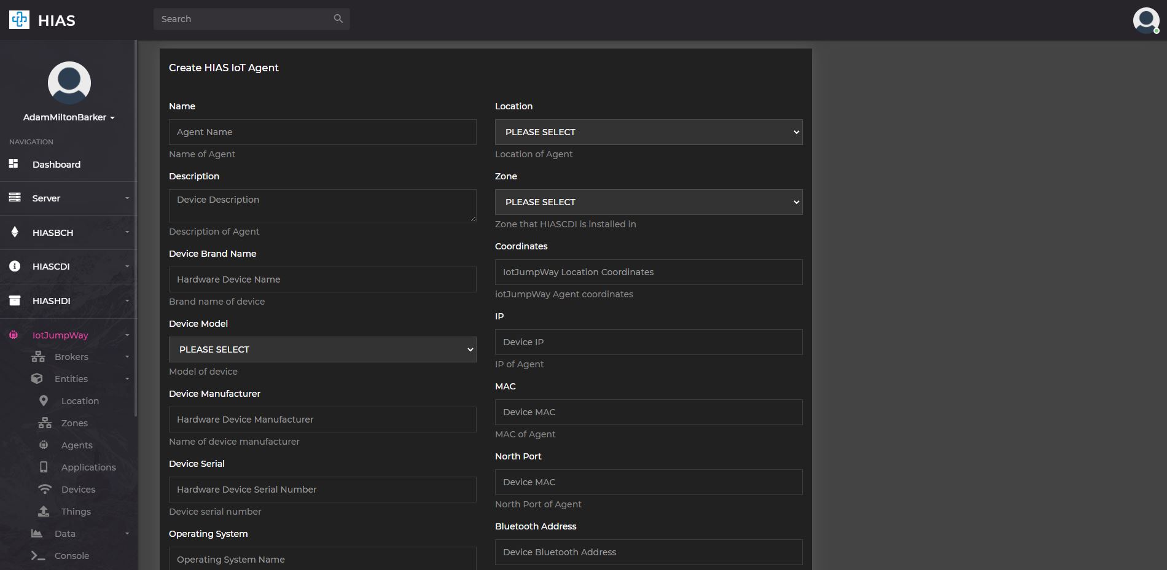Image resolution: width=1167 pixels, height=570 pixels.
Task: Expand the Data submenu arrow
Action: click(127, 533)
